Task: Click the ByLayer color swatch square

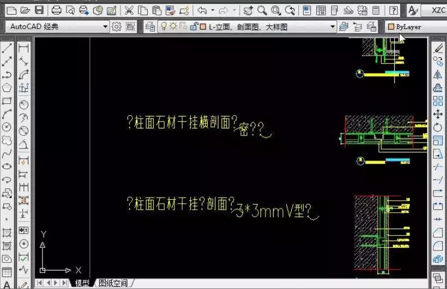Action: click(x=391, y=27)
